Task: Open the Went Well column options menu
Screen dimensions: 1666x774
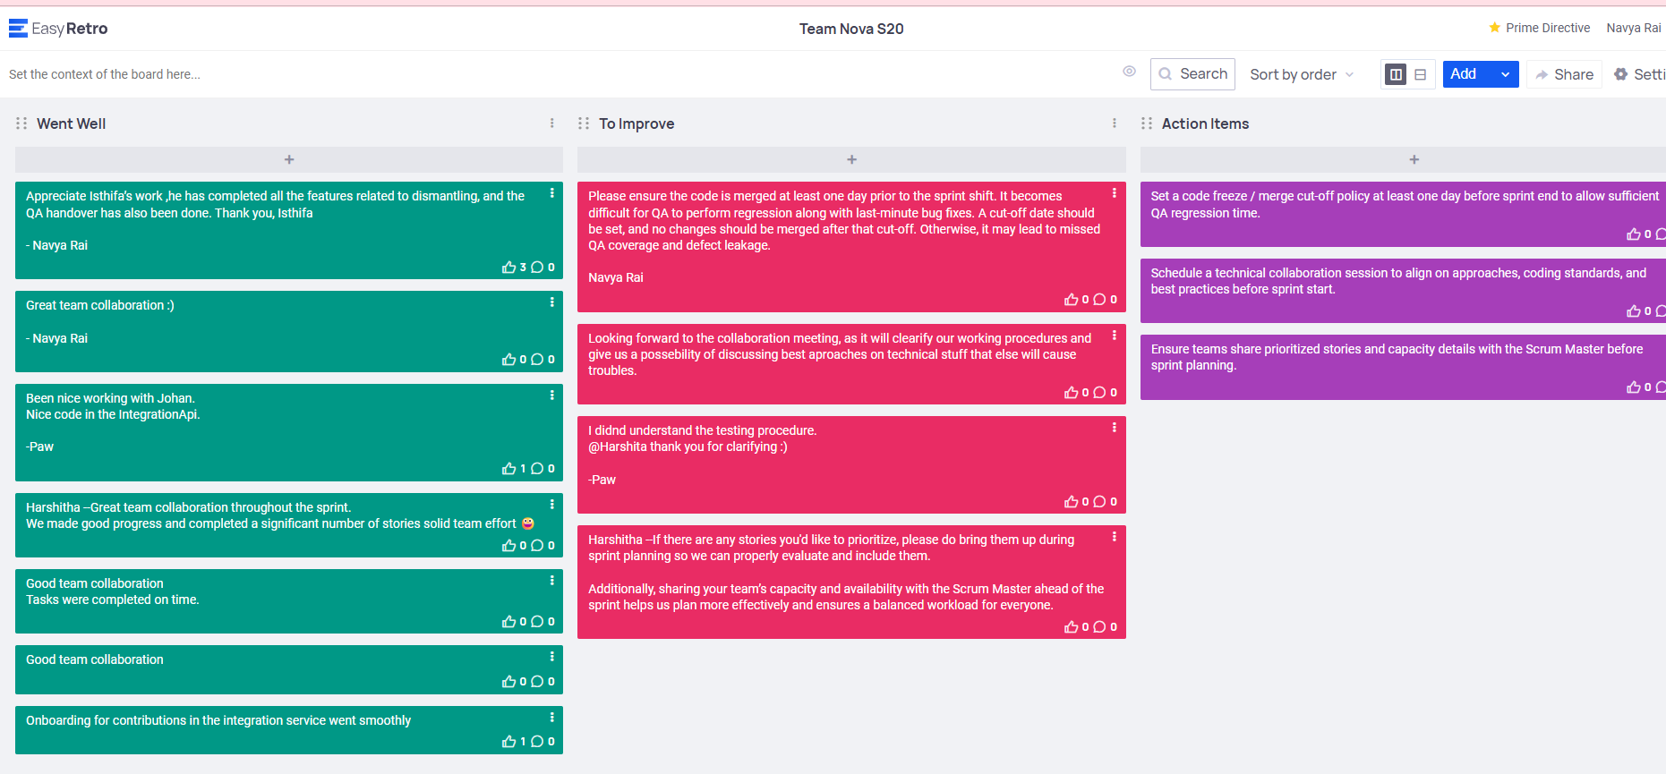Action: tap(551, 123)
